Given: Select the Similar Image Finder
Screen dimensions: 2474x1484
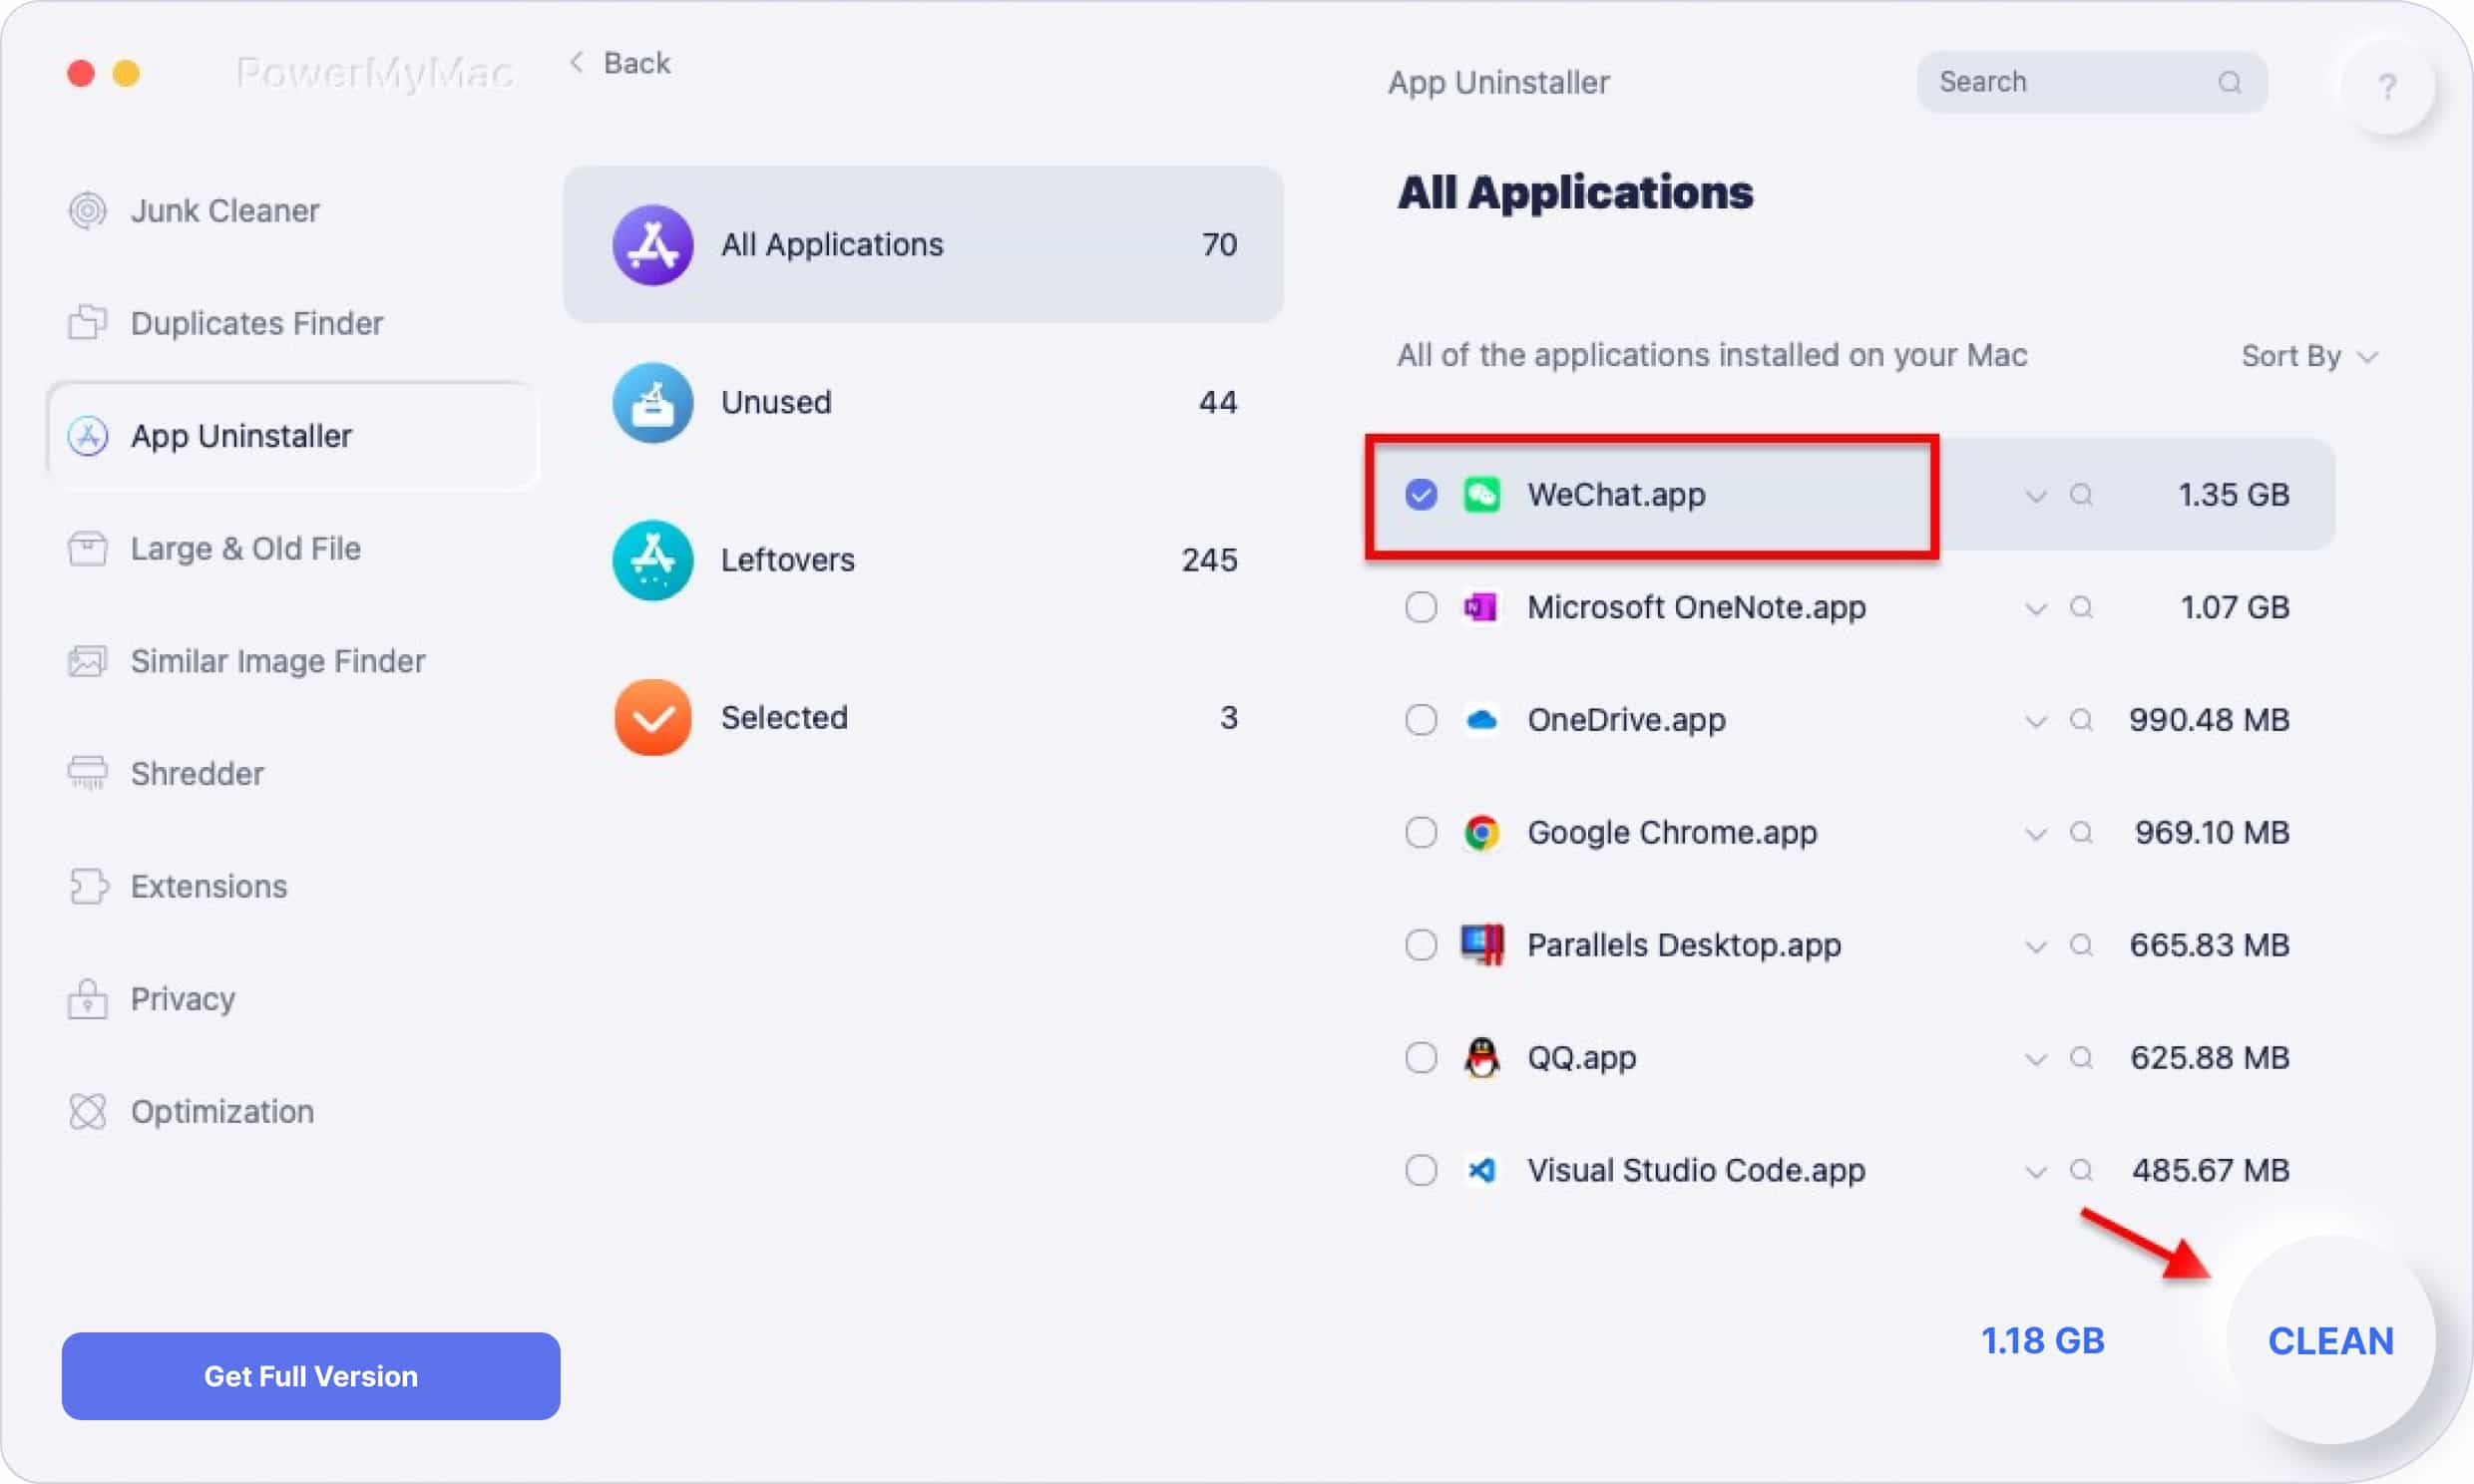Looking at the screenshot, I should [x=279, y=661].
